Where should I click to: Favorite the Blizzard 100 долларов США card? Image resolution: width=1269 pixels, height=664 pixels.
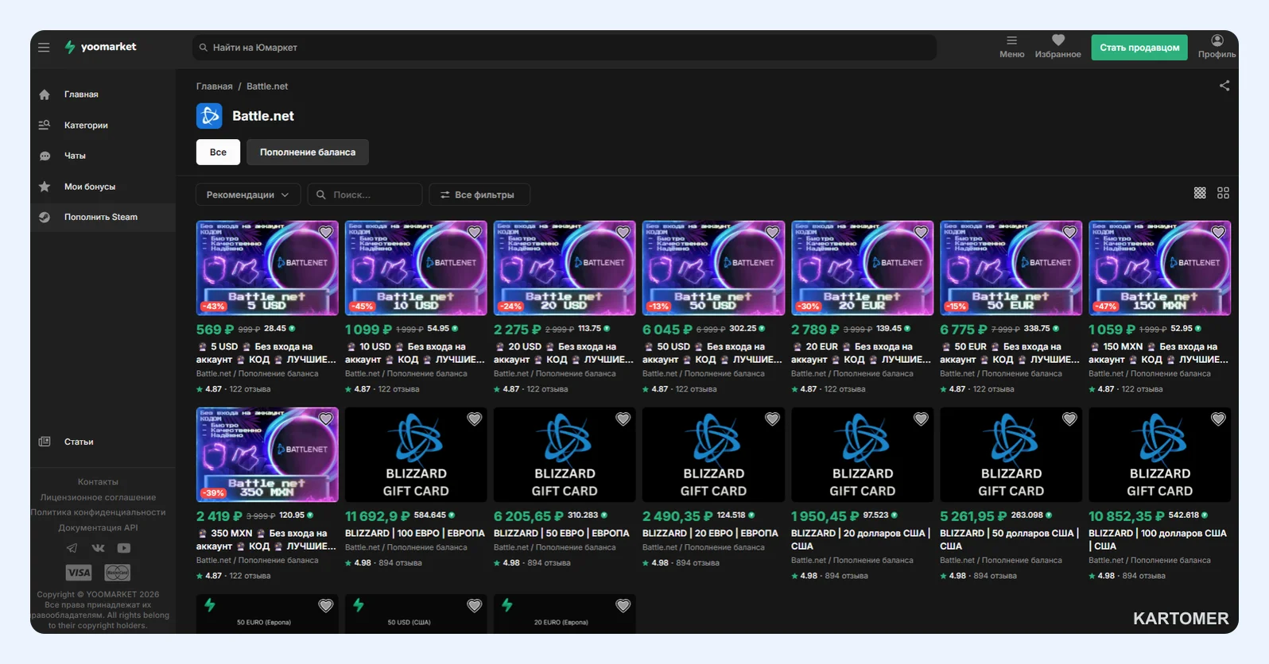pyautogui.click(x=1218, y=419)
